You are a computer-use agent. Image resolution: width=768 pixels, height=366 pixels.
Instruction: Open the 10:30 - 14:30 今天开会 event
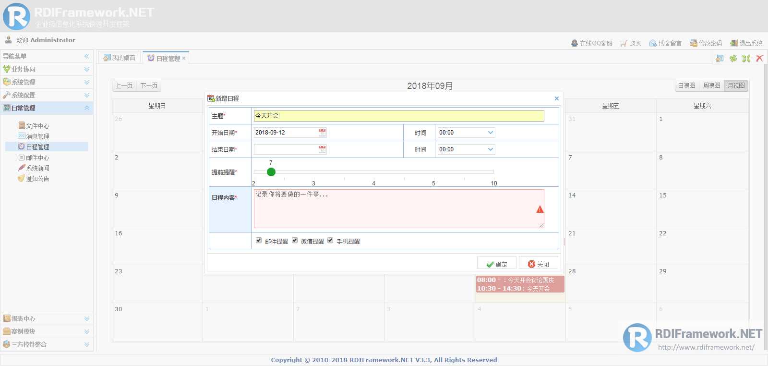(520, 289)
